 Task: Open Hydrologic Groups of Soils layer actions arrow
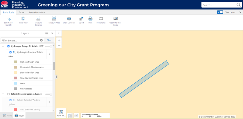click(x=50, y=54)
